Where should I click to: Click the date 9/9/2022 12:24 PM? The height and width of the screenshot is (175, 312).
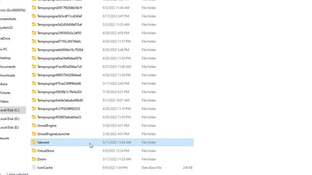point(116,151)
